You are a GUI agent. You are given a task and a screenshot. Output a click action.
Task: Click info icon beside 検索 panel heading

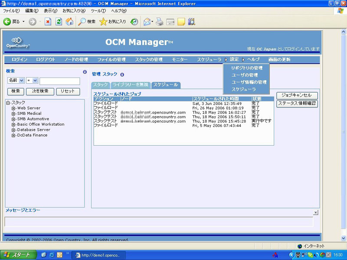[85, 72]
